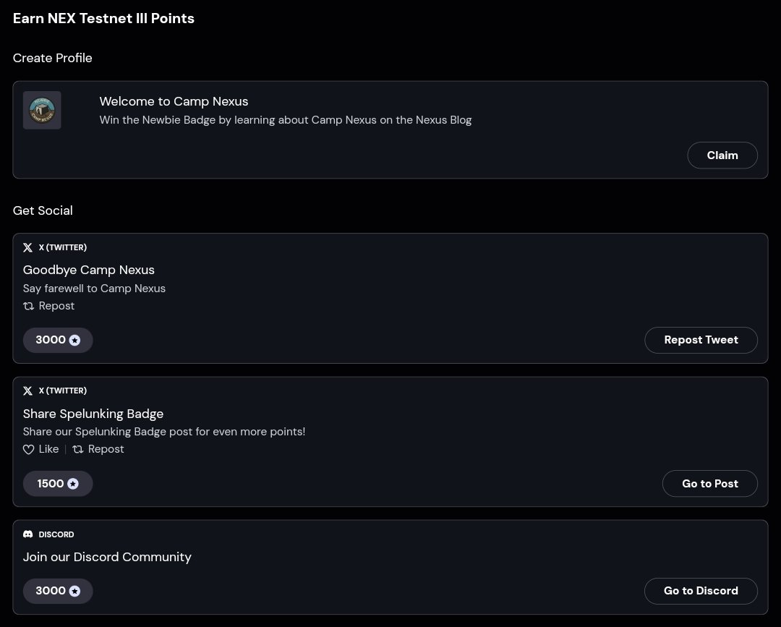The image size is (781, 627).
Task: Open Go to Discord button
Action: [x=701, y=591]
